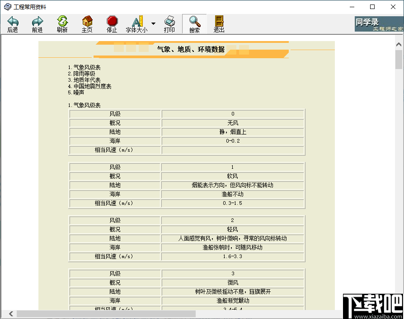Image resolution: width=404 pixels, height=319 pixels.
Task: Close the 工程常用资料 window
Action: pos(393,7)
